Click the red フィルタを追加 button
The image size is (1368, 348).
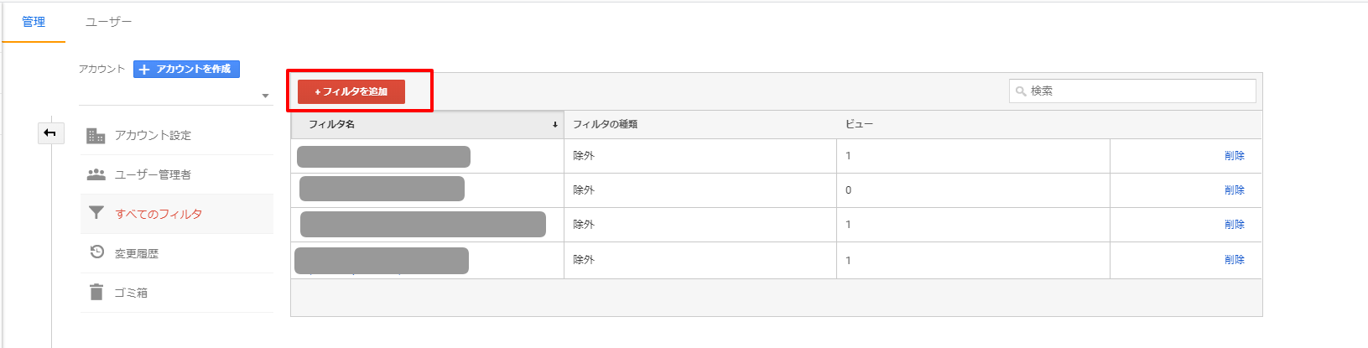coord(351,91)
